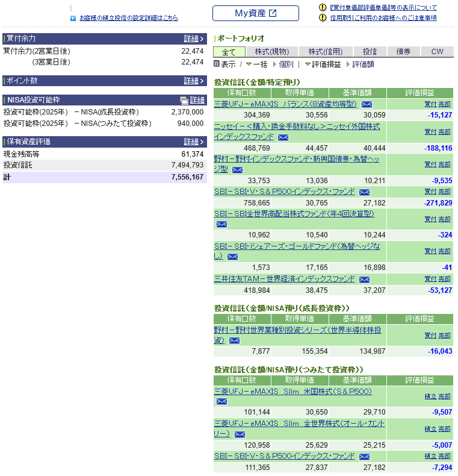Click mail icon under eMAXIS Slim 米国株式(S&P500)
Image resolution: width=458 pixels, height=476 pixels.
221,401
